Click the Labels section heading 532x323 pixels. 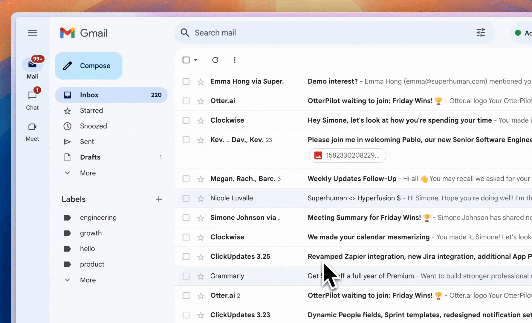click(x=74, y=199)
